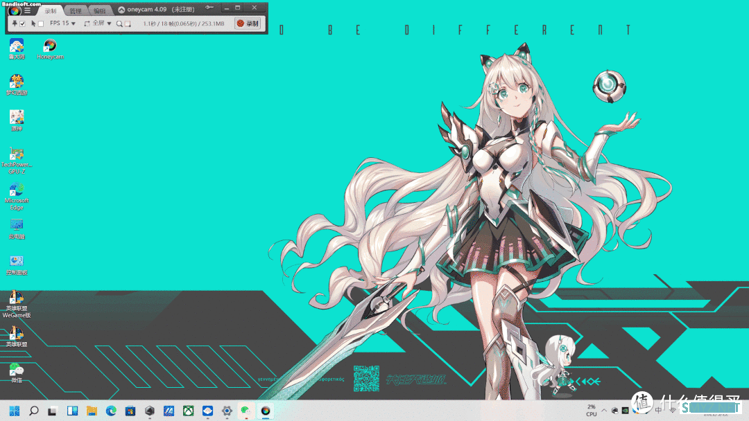Open the Windows Start menu
Viewport: 749px width, 421px height.
click(15, 411)
